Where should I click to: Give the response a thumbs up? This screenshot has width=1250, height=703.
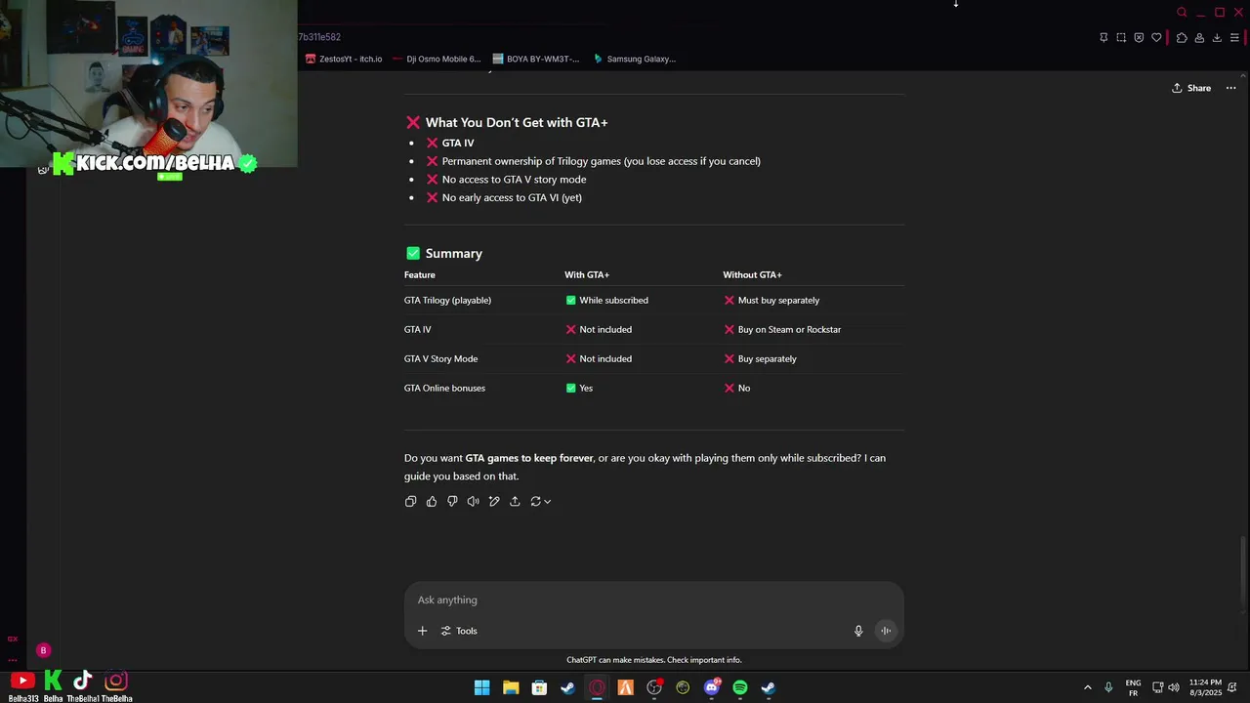coord(432,501)
